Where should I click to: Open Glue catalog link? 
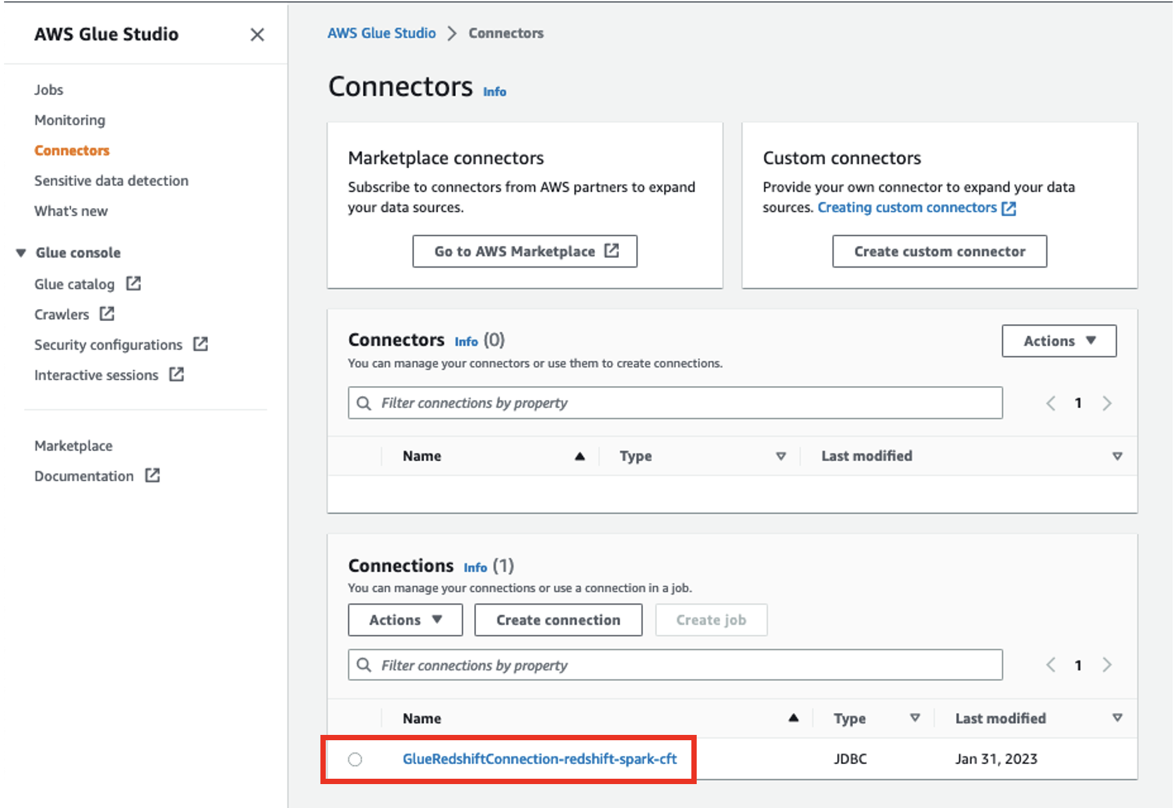coord(74,284)
